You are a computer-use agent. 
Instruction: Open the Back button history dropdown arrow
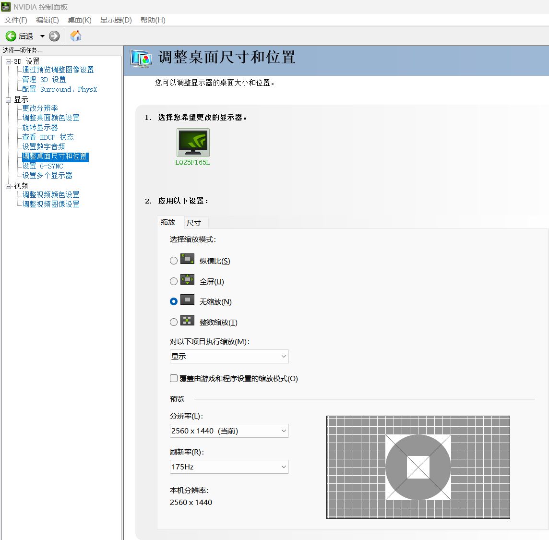click(x=42, y=36)
